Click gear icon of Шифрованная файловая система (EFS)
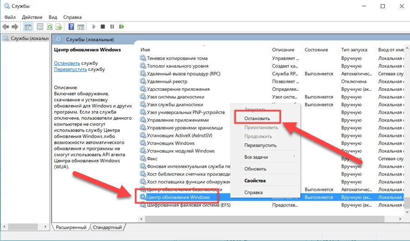The image size is (410, 241). 143,205
